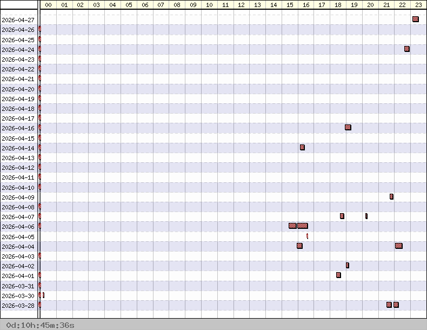Click the 2026-04-04 block at hour 22
The width and height of the screenshot is (427, 330).
tap(399, 246)
